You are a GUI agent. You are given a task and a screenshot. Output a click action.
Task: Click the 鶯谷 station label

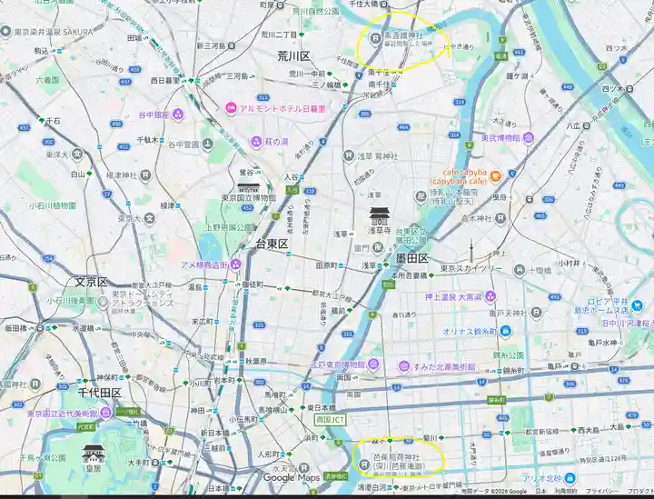(246, 172)
